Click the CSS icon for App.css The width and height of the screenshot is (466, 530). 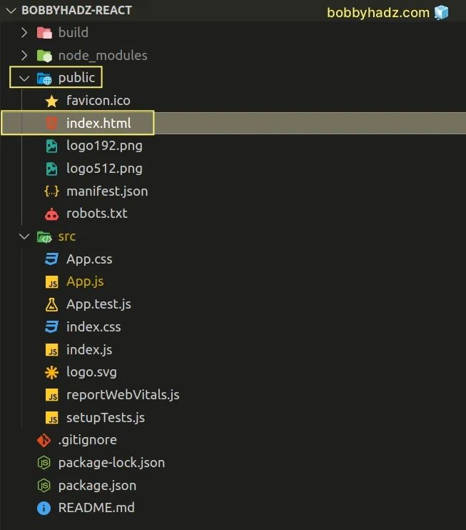pos(51,259)
